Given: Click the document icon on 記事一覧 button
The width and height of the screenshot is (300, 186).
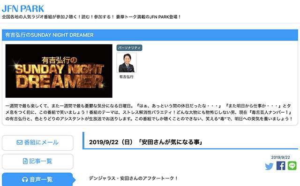Looking at the screenshot, I should tap(25, 161).
